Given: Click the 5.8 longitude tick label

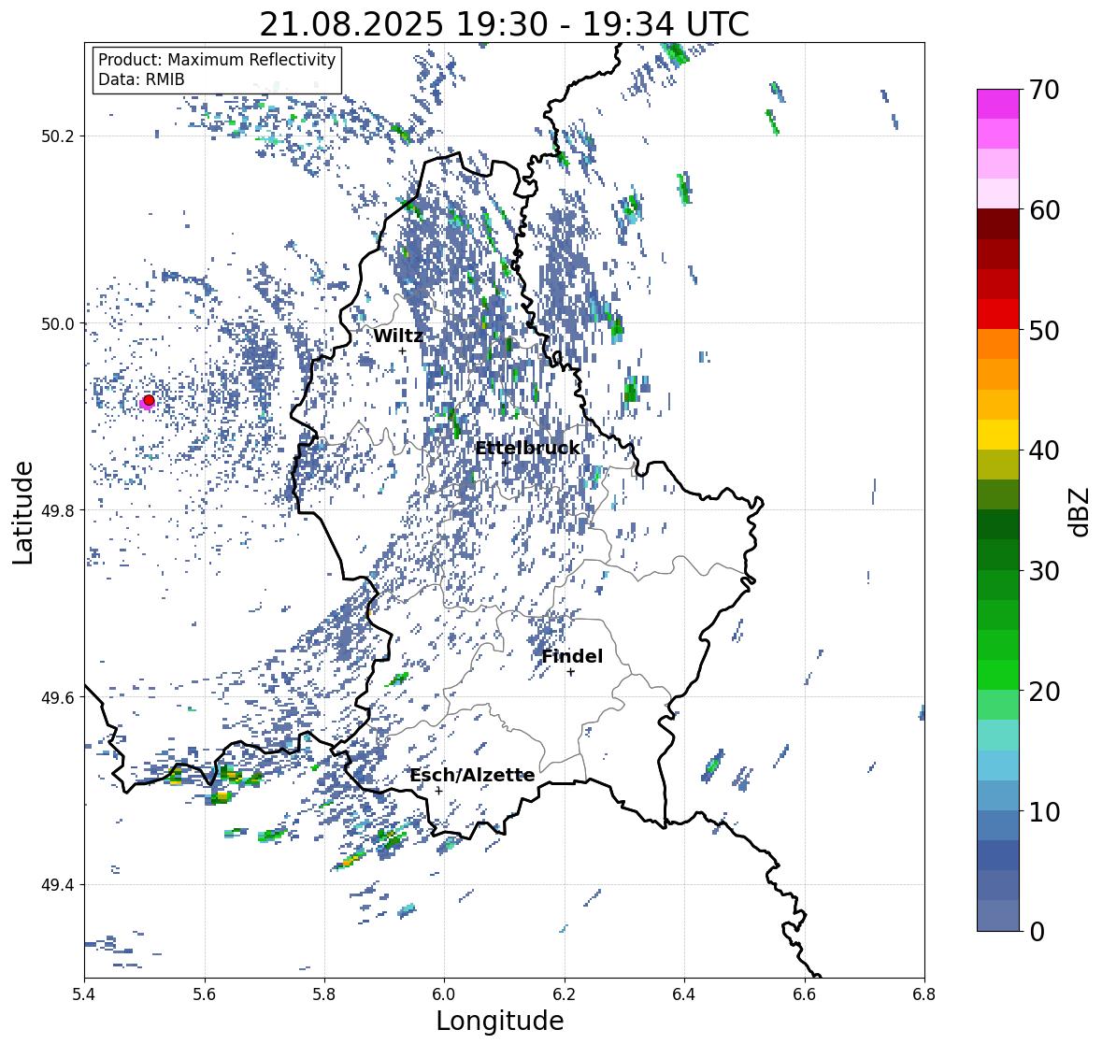Looking at the screenshot, I should 324,994.
